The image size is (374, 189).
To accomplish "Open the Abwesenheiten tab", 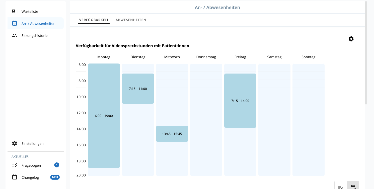I will pyautogui.click(x=131, y=20).
